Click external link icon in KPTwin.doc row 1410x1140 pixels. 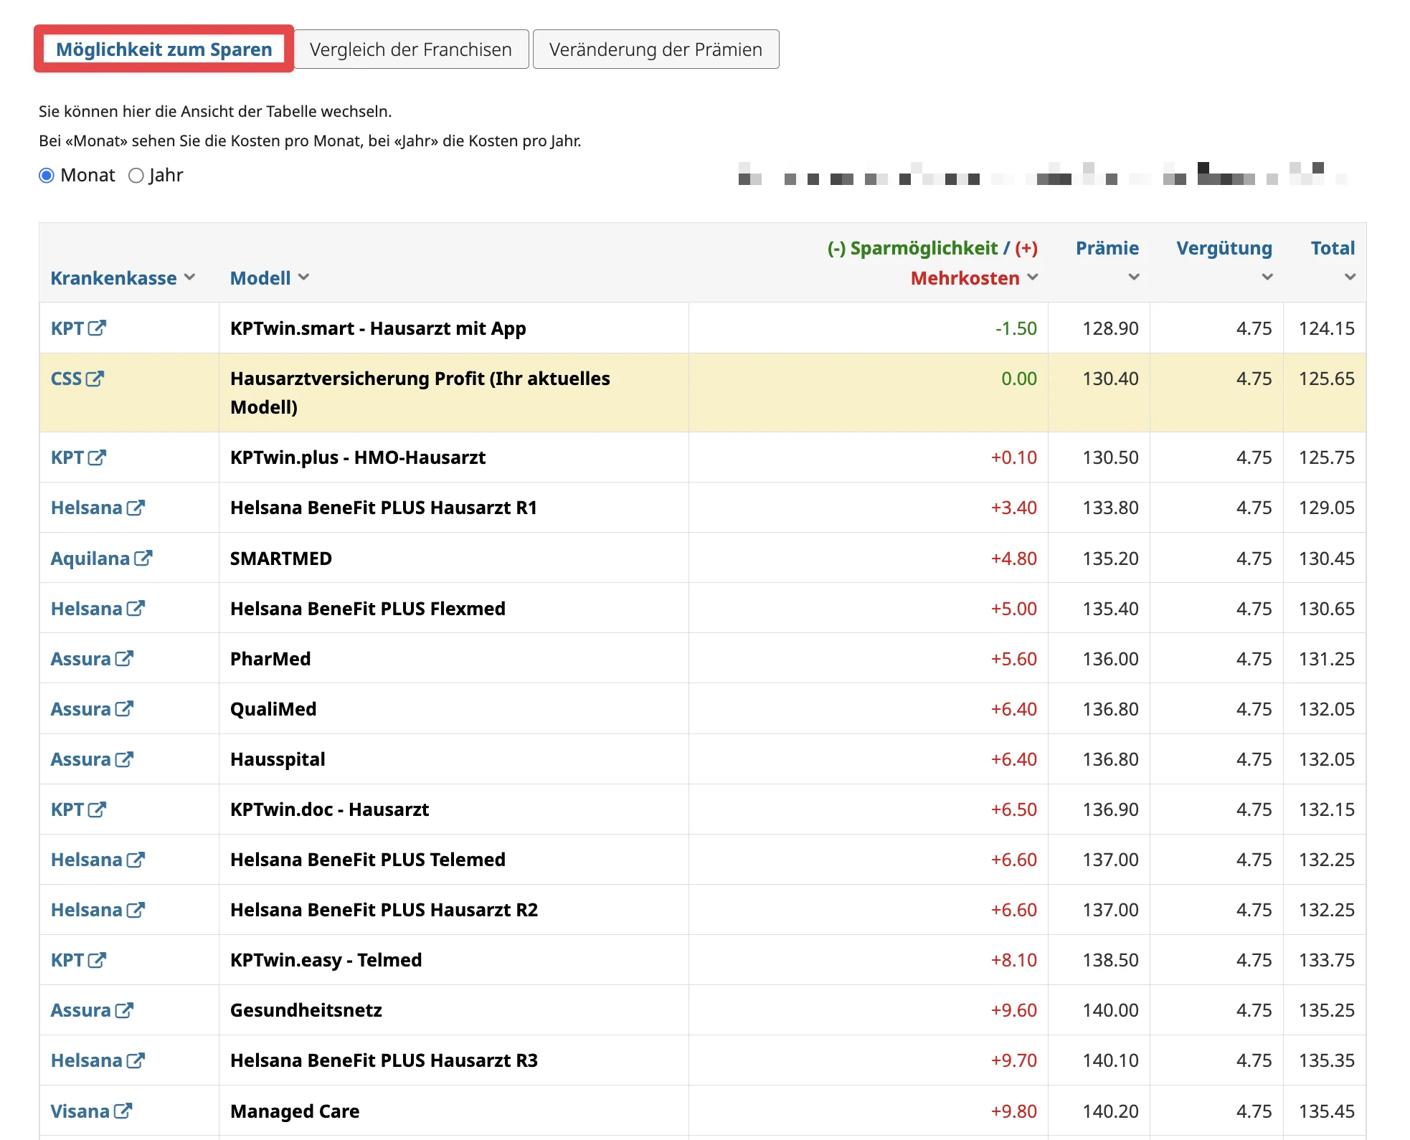click(x=97, y=809)
